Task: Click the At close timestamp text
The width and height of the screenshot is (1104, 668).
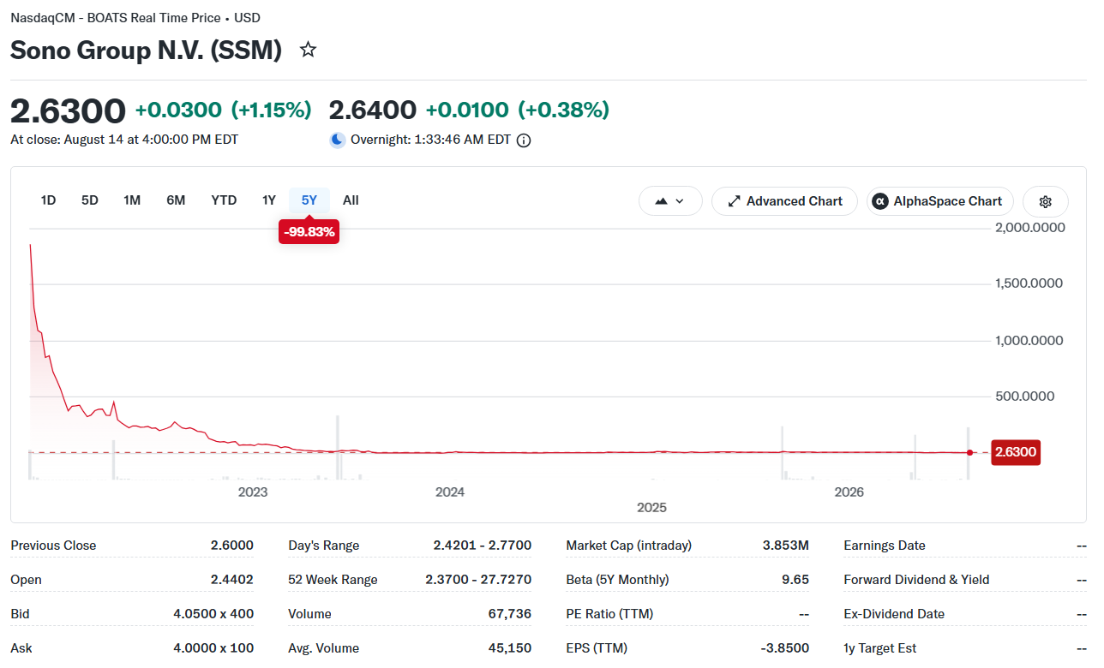Action: coord(124,140)
